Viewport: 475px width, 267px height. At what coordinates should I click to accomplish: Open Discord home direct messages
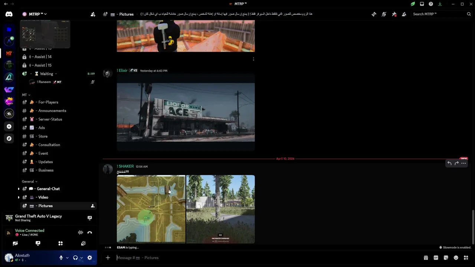click(9, 14)
